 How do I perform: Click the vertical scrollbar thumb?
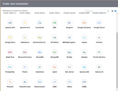[x=117, y=60]
